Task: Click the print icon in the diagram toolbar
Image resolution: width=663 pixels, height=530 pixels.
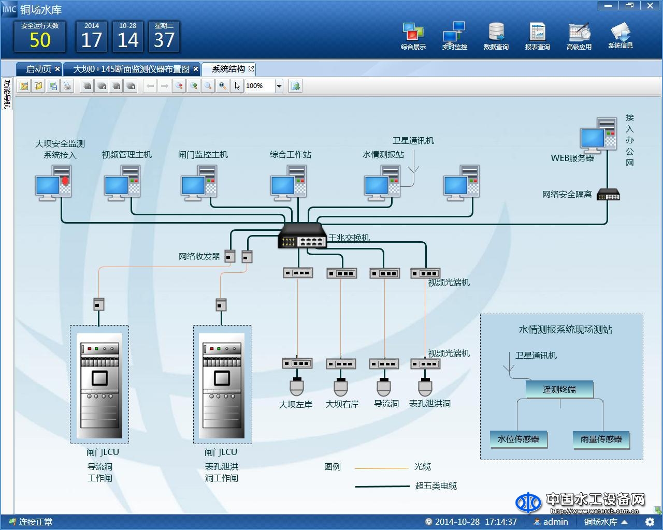Action: [67, 86]
